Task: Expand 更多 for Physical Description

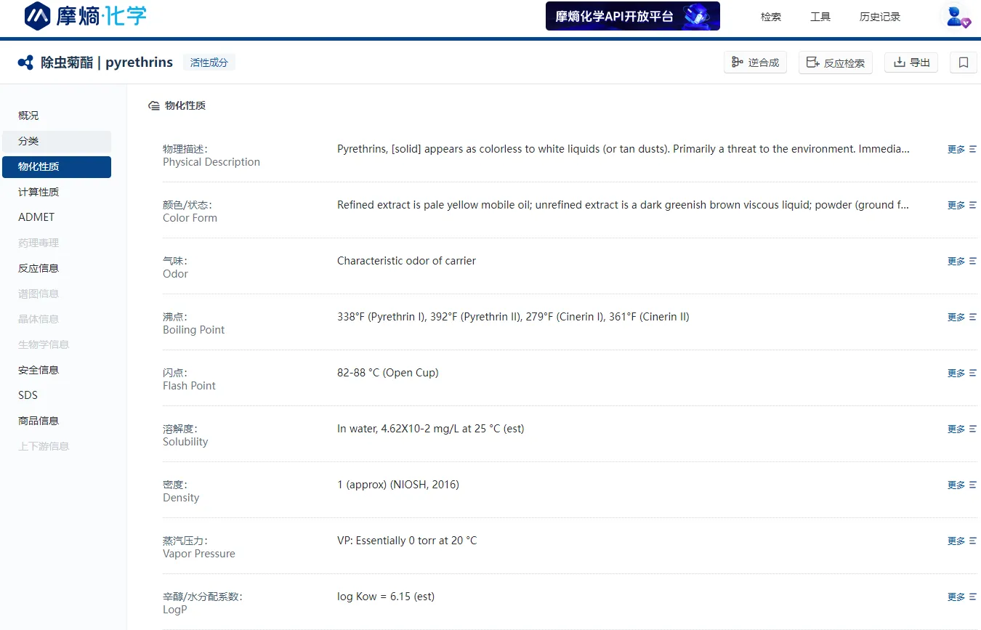Action: (956, 149)
